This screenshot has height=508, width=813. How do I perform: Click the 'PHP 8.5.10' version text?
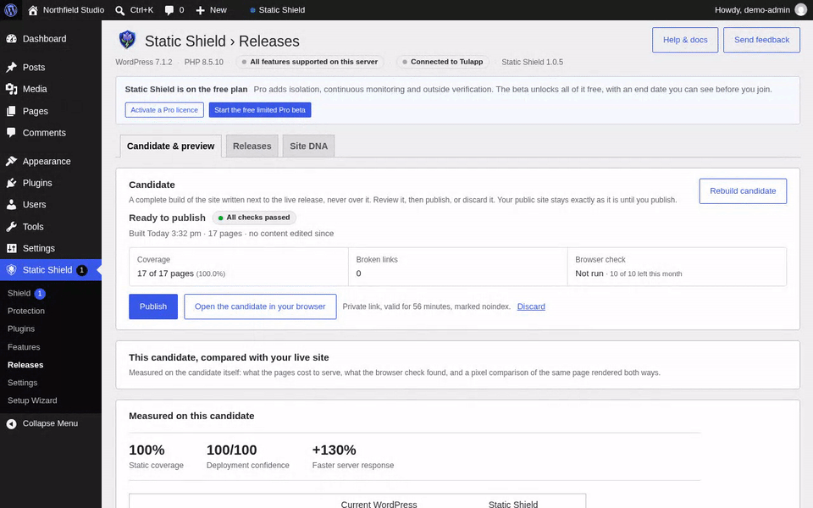point(204,62)
